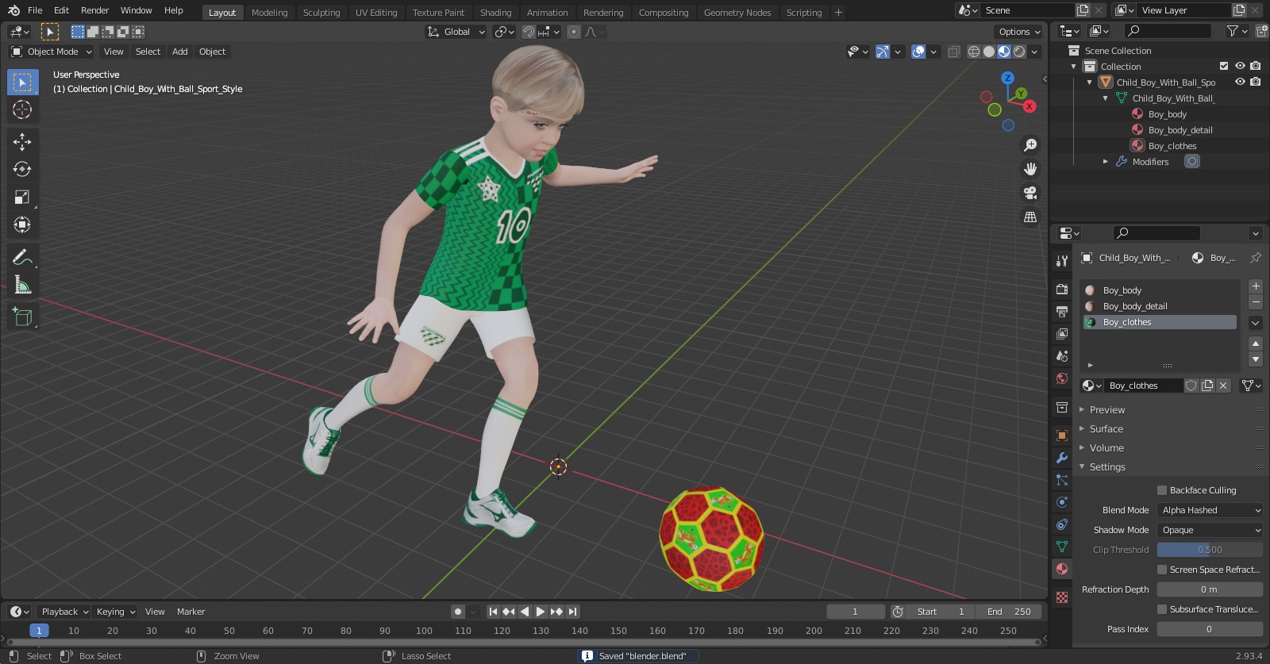Activate the Transform tool
The image size is (1270, 664).
point(22,225)
